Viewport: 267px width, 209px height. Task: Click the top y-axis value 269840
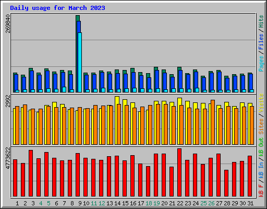(8, 24)
